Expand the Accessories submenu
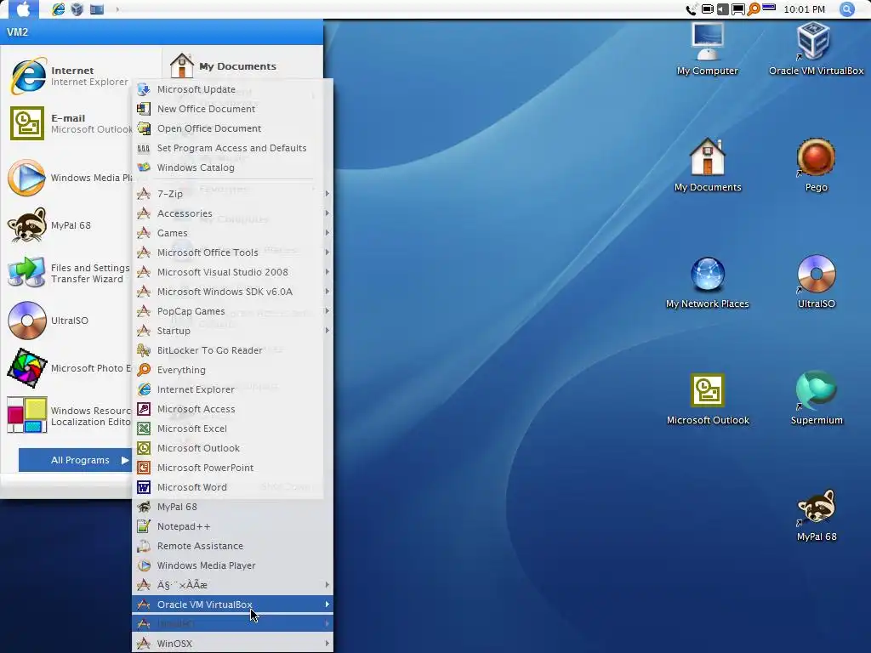 click(x=232, y=213)
